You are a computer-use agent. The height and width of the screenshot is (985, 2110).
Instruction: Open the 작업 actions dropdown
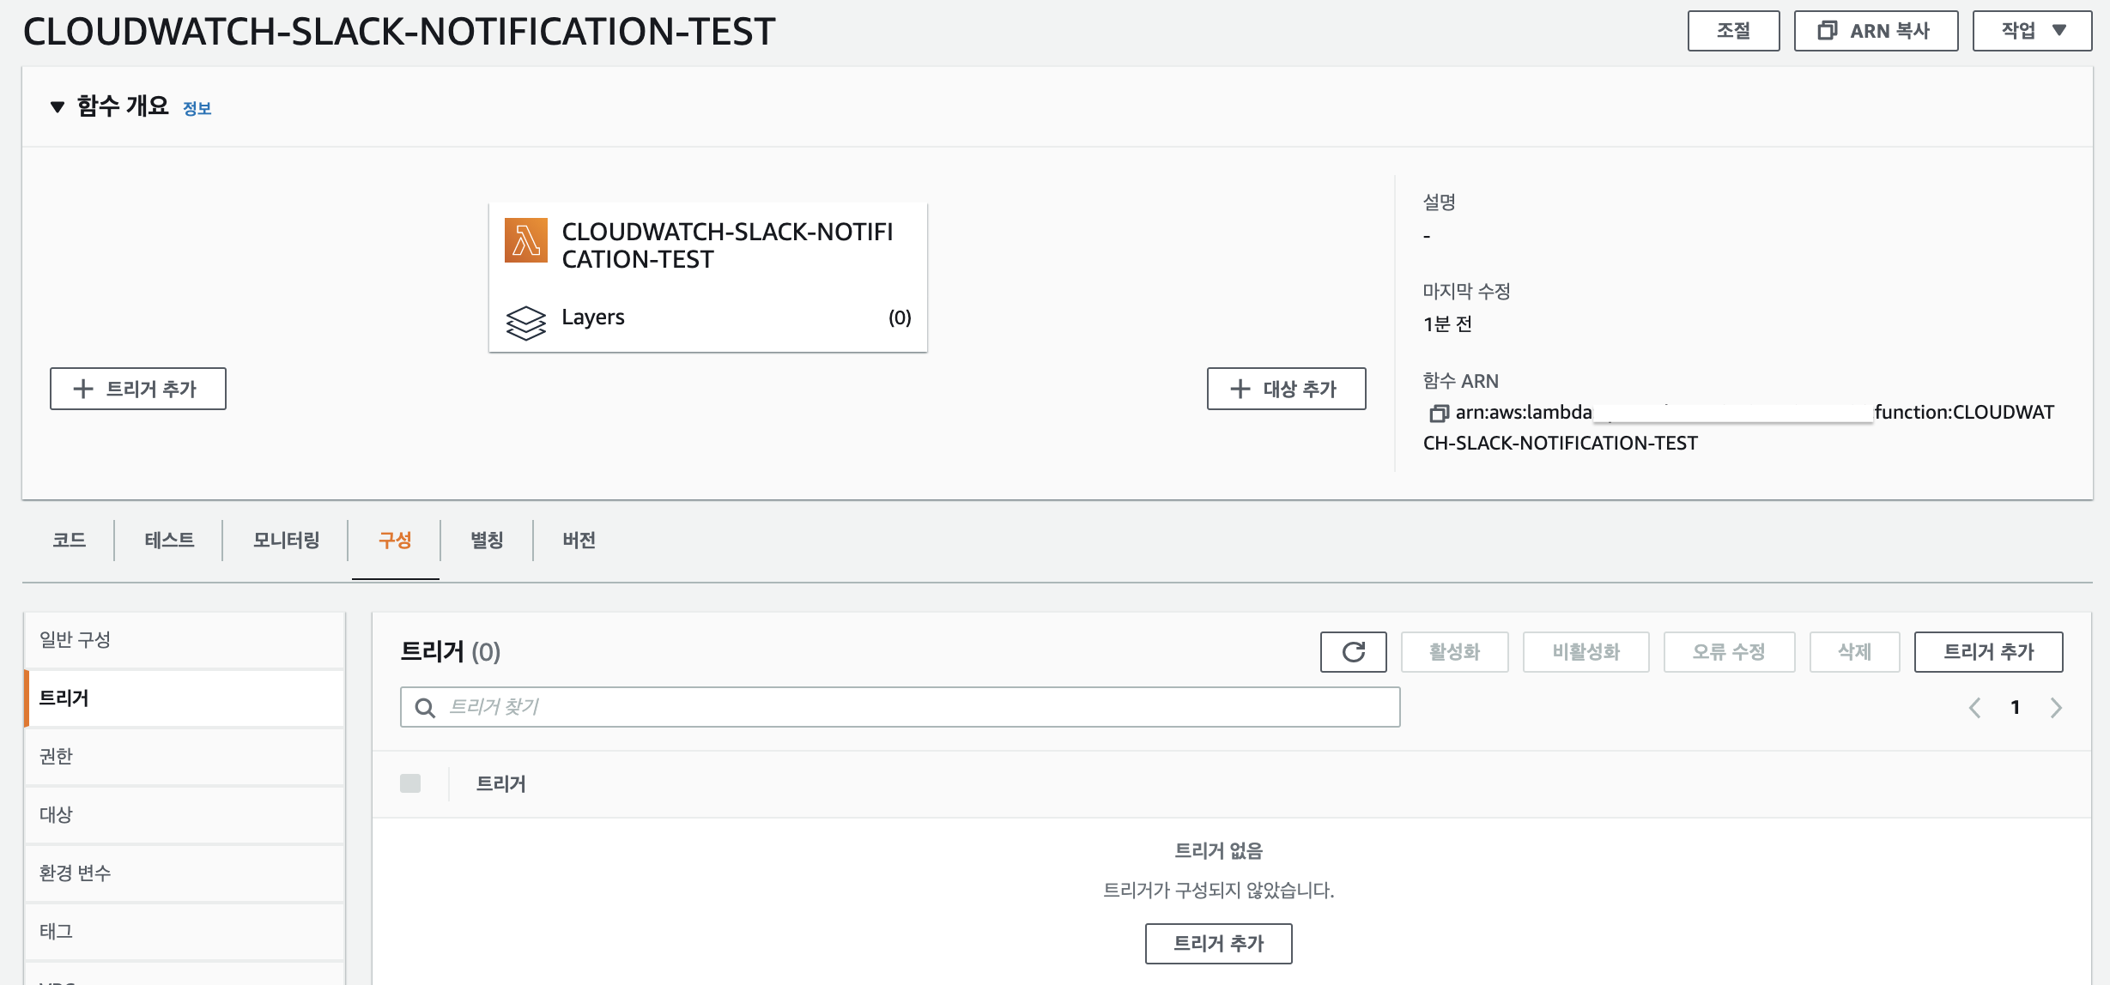tap(2032, 31)
